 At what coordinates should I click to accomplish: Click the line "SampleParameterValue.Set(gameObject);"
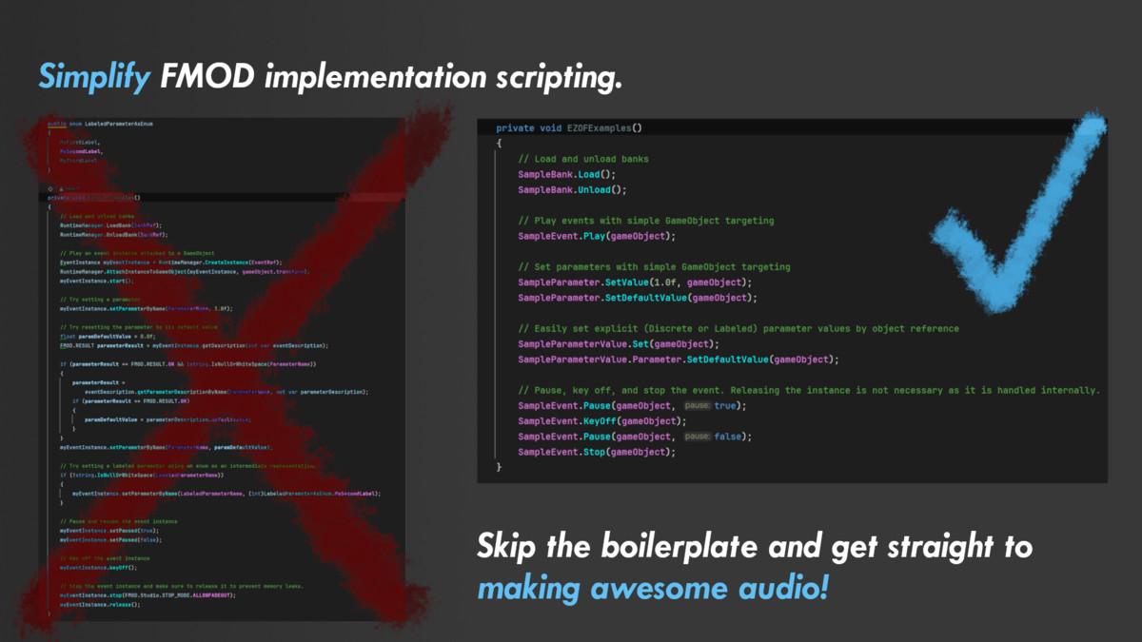[x=620, y=343]
